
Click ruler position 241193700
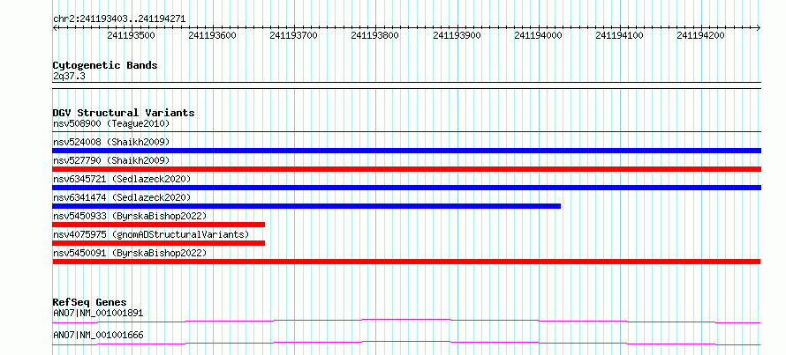tap(294, 35)
